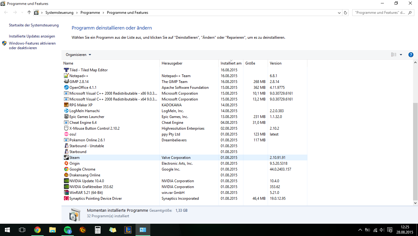Click Pokemon Online 2.6.1 icon
The image size is (418, 236).
coord(66,140)
